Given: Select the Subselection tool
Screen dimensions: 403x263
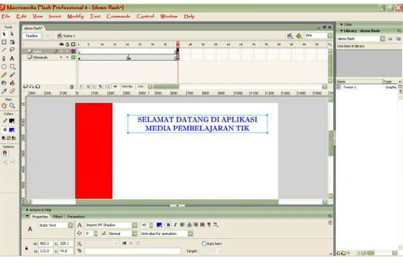Looking at the screenshot, I should [x=12, y=34].
